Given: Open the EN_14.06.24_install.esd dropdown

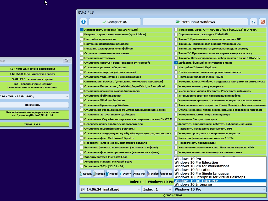Looking at the screenshot, I should [x=110, y=189].
